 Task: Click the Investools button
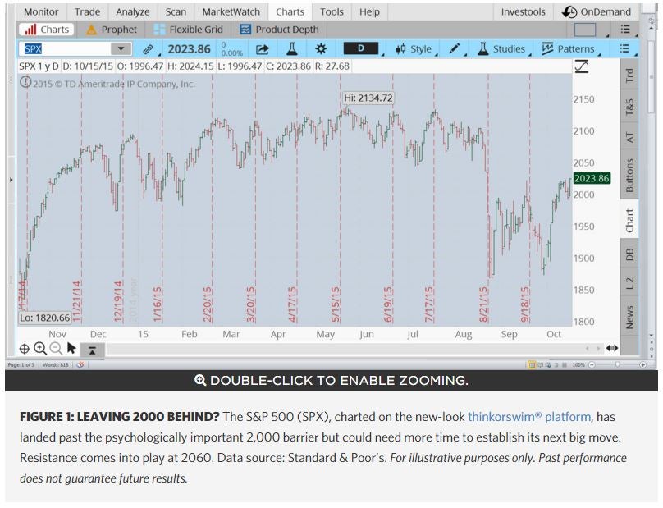click(x=523, y=11)
